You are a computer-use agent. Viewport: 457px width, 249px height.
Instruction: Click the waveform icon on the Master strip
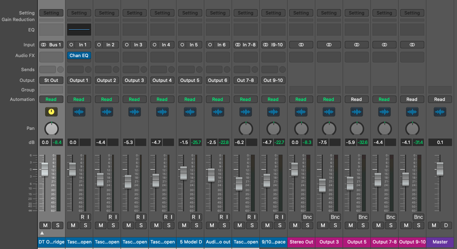pyautogui.click(x=440, y=112)
